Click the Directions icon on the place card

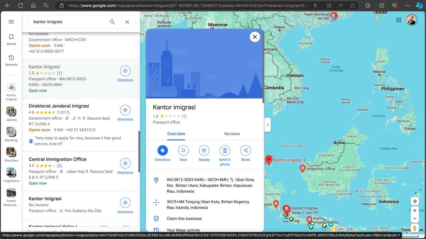pyautogui.click(x=162, y=150)
